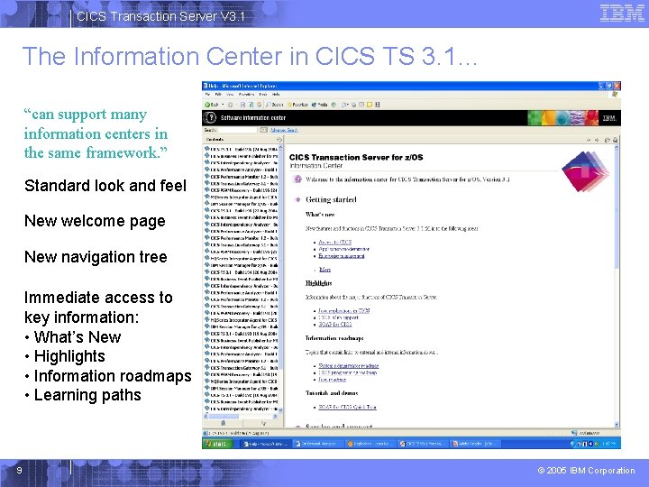This screenshot has height=487, width=649.
Task: Click the content pane back arrow icon
Action: 588,140
